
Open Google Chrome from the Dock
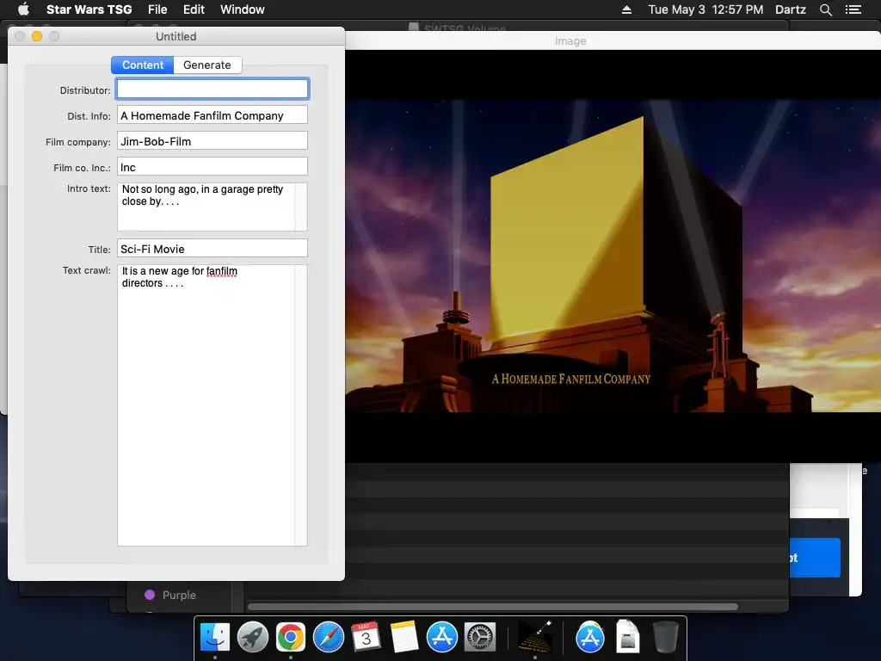[x=291, y=638]
